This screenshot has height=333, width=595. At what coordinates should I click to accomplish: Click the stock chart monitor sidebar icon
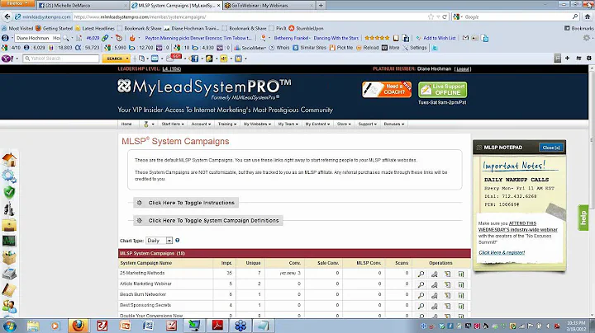(9, 241)
